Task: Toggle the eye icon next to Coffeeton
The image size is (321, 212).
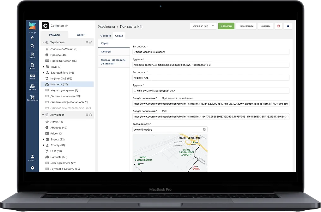Action: [66, 26]
